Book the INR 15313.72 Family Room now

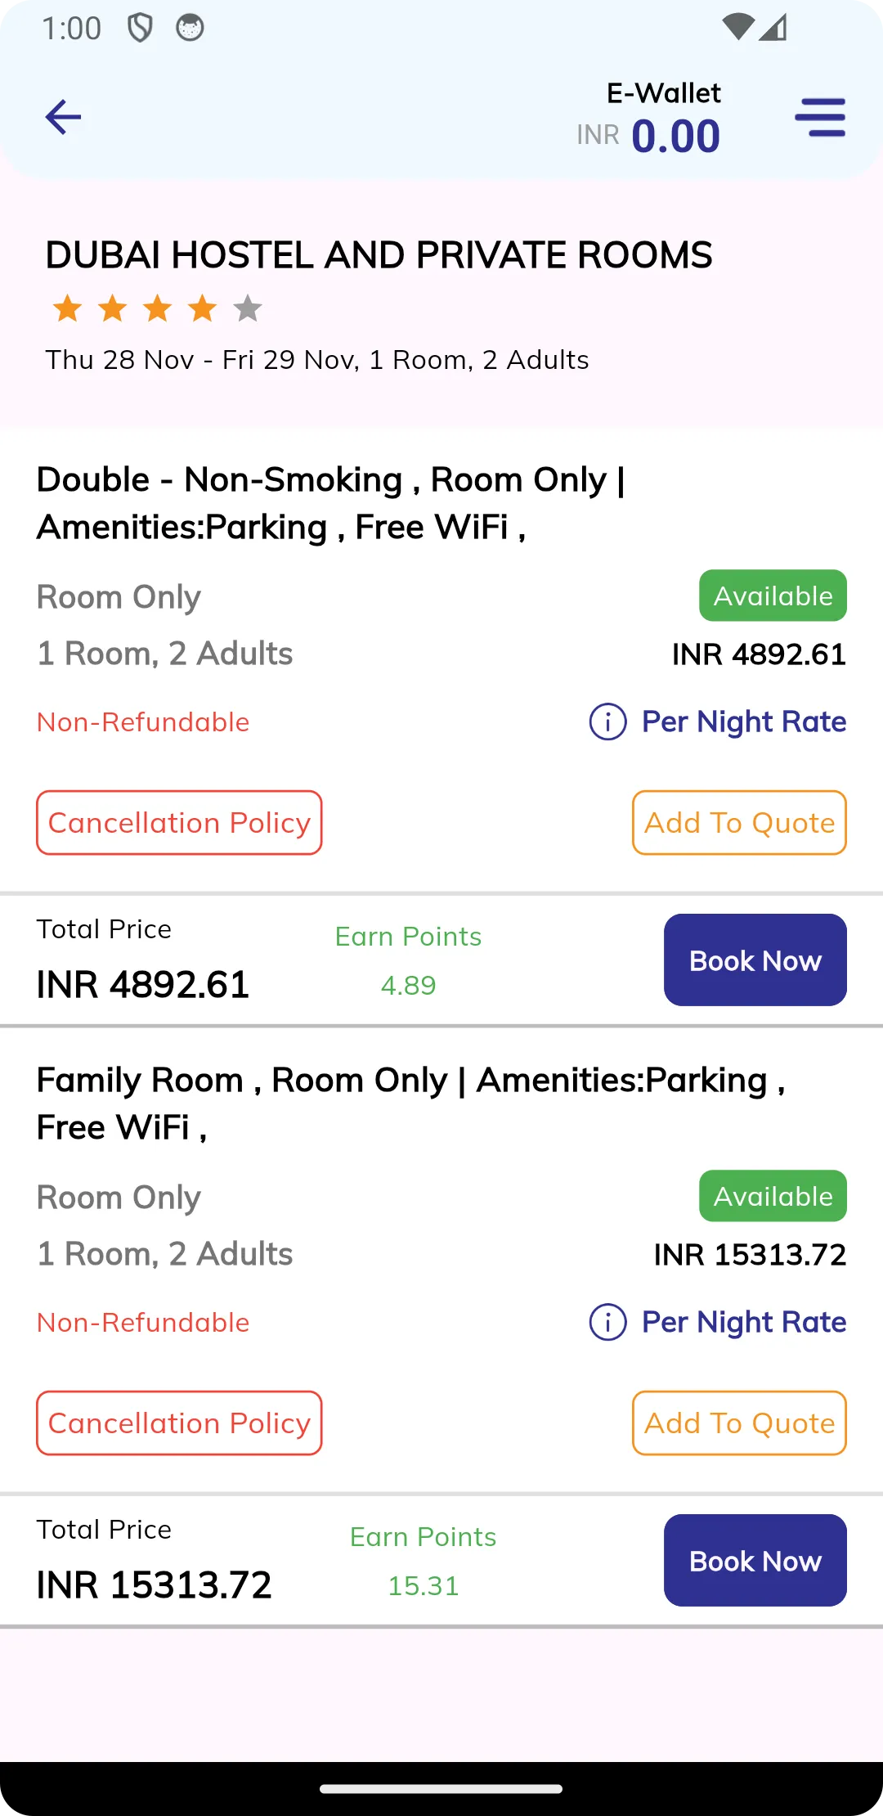click(755, 1560)
